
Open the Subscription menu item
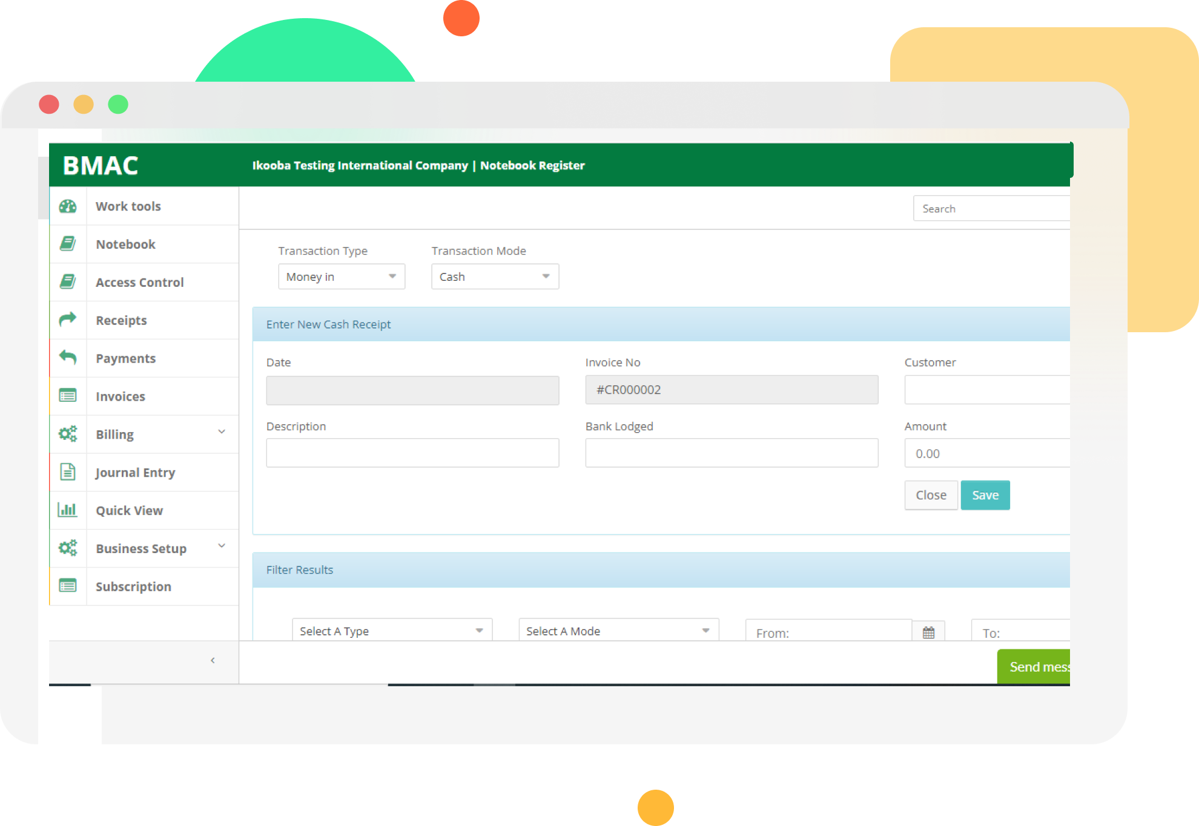pos(133,586)
